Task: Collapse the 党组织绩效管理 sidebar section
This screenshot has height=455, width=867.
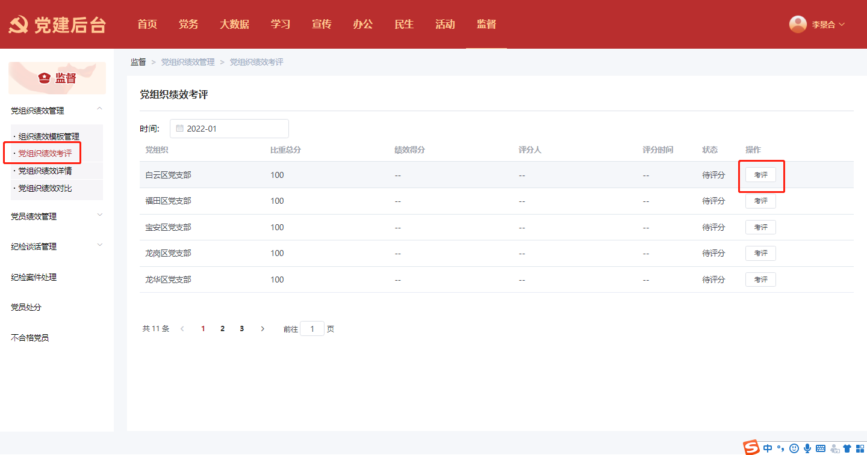Action: pos(100,109)
